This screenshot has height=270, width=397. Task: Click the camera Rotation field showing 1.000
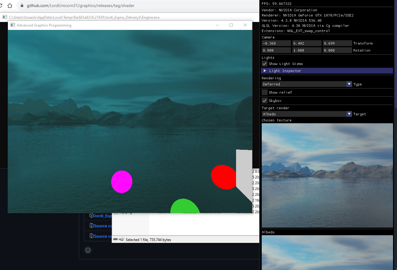[307, 50]
